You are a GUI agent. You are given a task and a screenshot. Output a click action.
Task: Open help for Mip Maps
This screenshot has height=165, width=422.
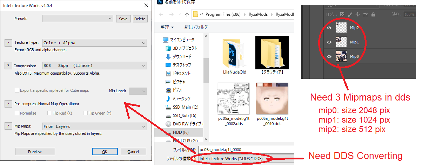(x=8, y=126)
